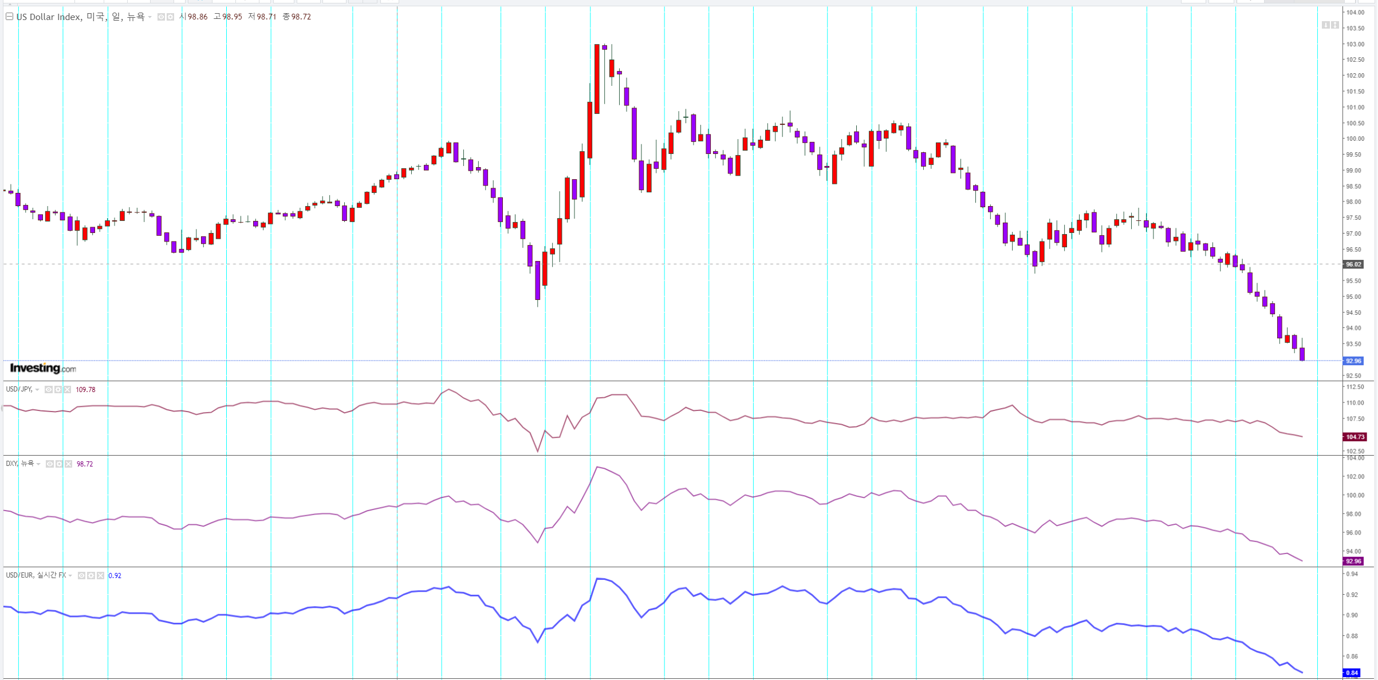Click the 96.02 price label on axis

tap(1353, 264)
